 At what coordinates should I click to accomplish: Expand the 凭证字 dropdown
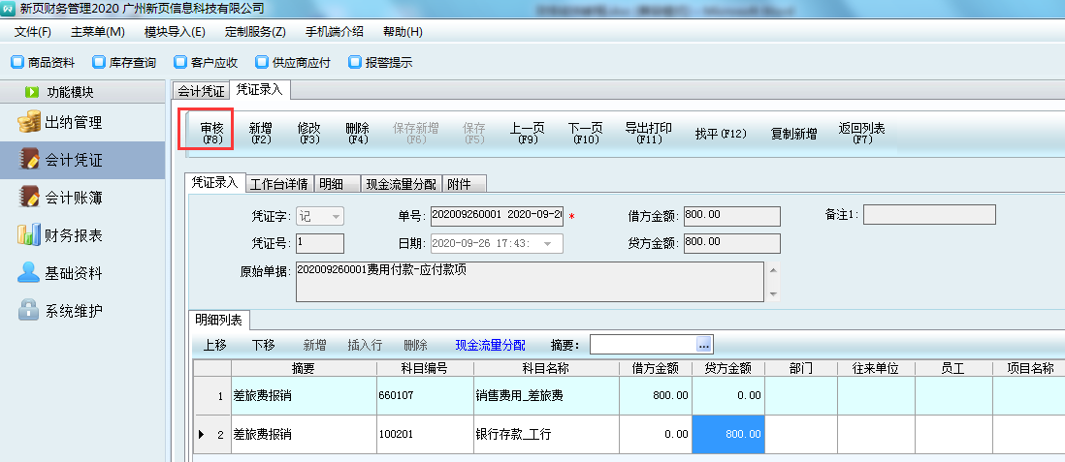tap(336, 216)
